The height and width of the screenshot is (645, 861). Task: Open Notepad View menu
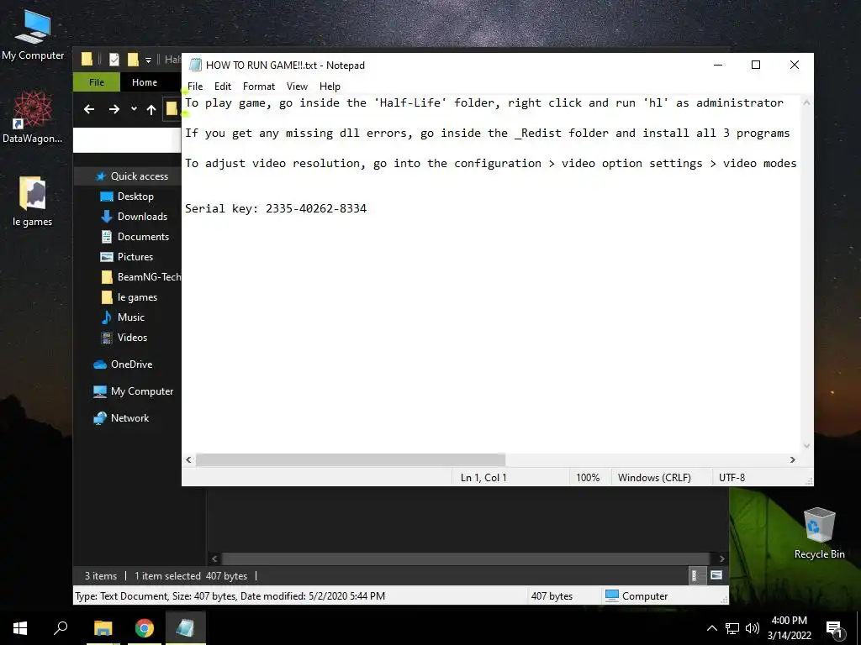coord(297,87)
